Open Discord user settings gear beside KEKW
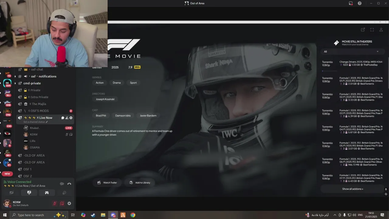This screenshot has width=389, height=219. pos(69,203)
